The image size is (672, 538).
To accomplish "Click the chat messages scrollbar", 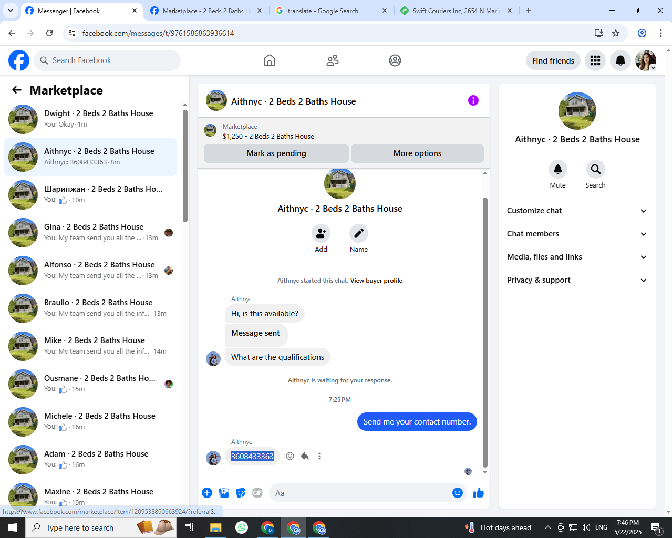I will 485,332.
